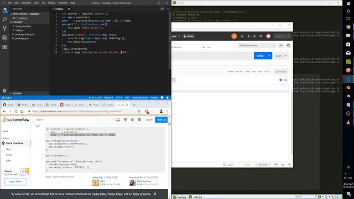The height and width of the screenshot is (199, 354).
Task: Open Chrome from Windows taskbar
Action: tap(348, 27)
